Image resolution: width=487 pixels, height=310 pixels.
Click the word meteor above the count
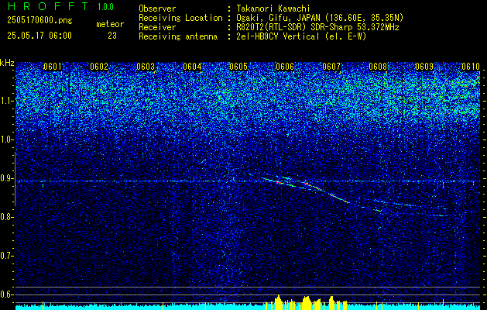(110, 24)
